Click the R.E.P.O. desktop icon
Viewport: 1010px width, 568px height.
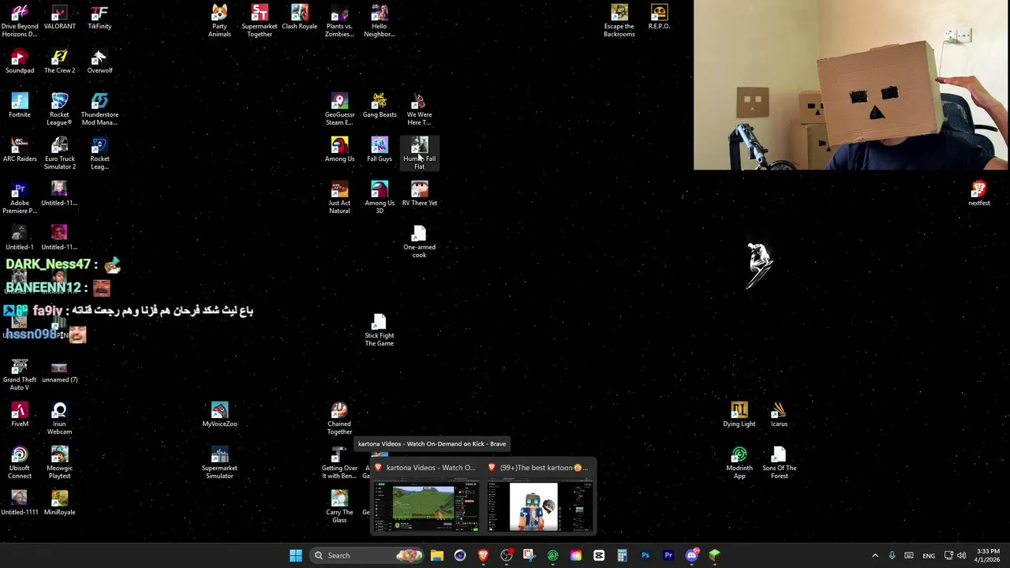[x=660, y=17]
